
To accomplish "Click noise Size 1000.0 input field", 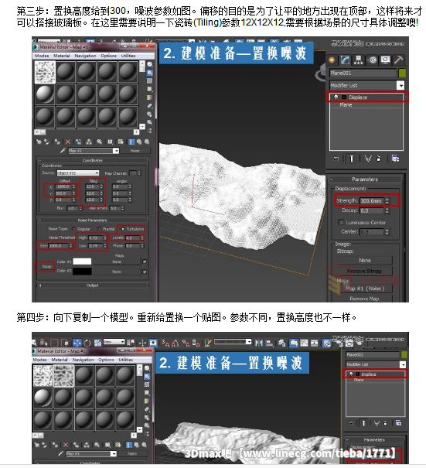I will (59, 246).
